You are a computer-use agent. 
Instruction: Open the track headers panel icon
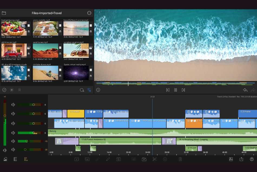(x=15, y=159)
